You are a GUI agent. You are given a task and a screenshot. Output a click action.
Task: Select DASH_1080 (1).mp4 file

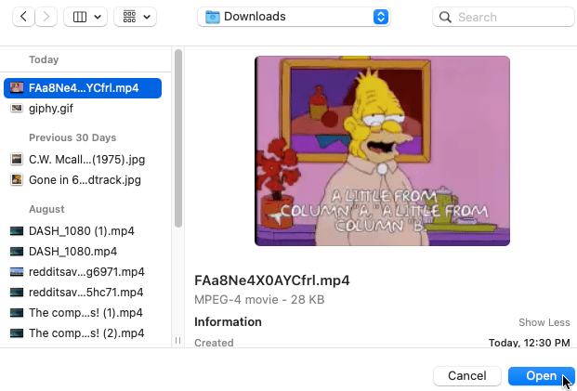pyautogui.click(x=83, y=231)
